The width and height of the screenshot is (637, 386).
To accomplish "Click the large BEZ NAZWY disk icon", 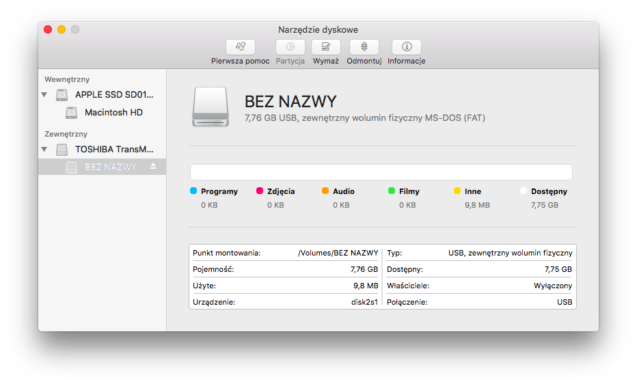I will pos(211,106).
